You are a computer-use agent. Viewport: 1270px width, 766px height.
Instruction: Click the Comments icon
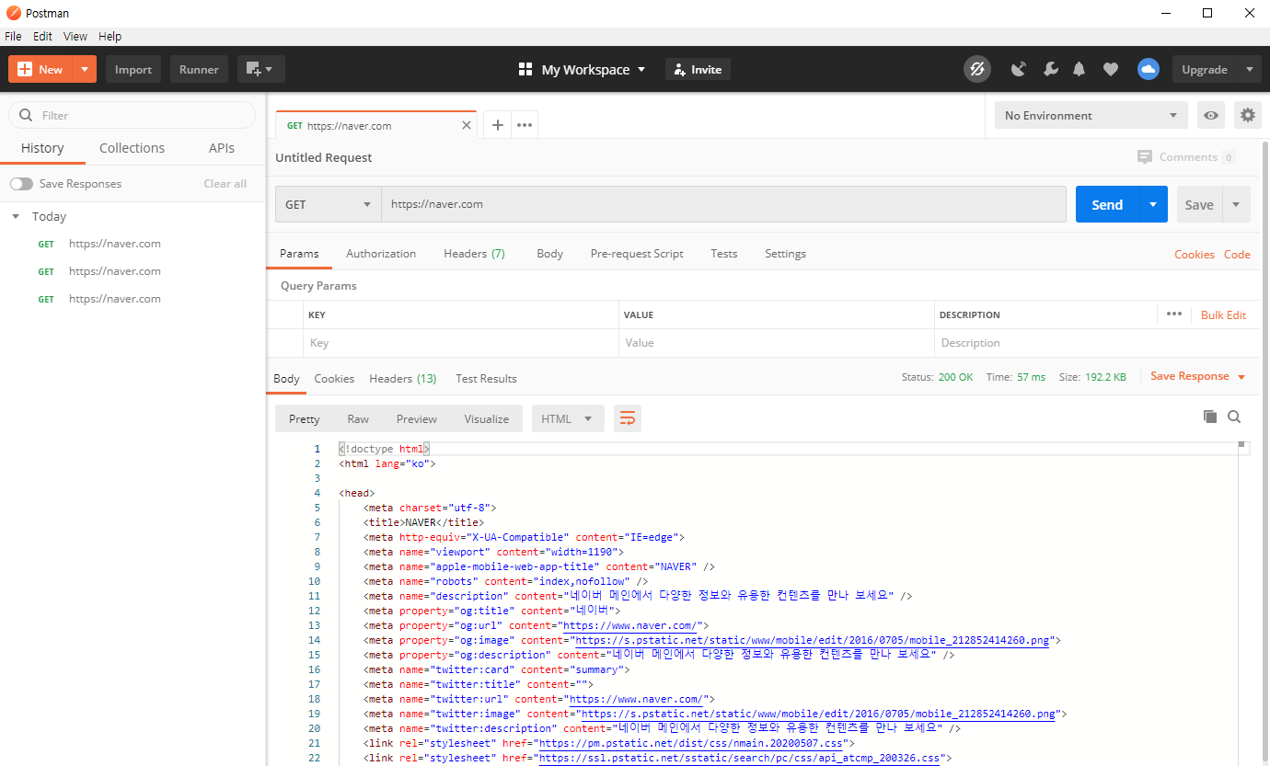coord(1145,157)
